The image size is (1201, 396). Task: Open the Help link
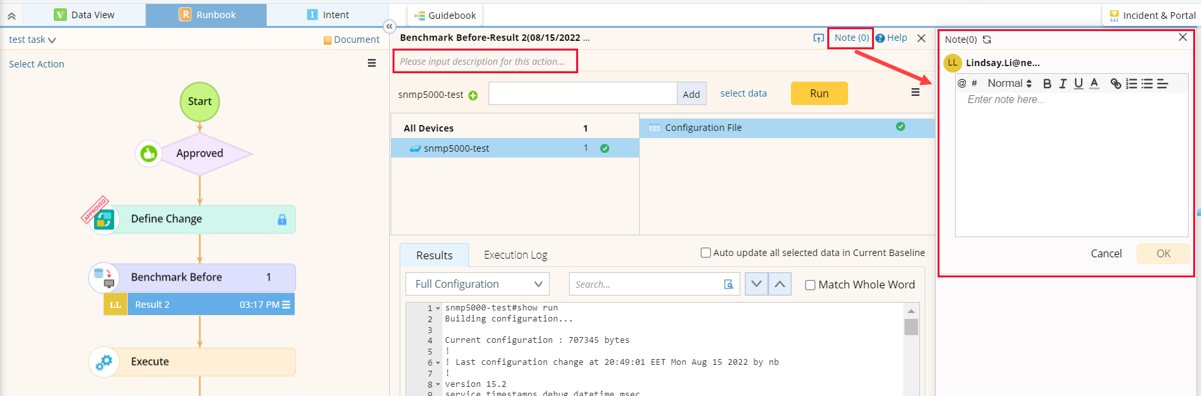pos(892,38)
